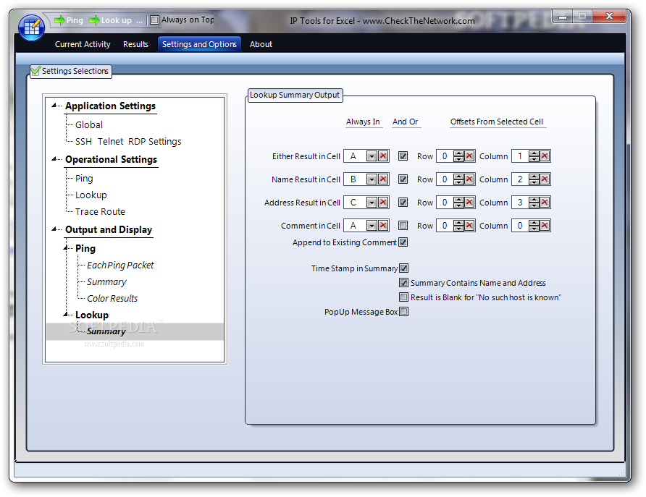Select Lookup under Operational Settings
This screenshot has height=497, width=646.
point(91,195)
